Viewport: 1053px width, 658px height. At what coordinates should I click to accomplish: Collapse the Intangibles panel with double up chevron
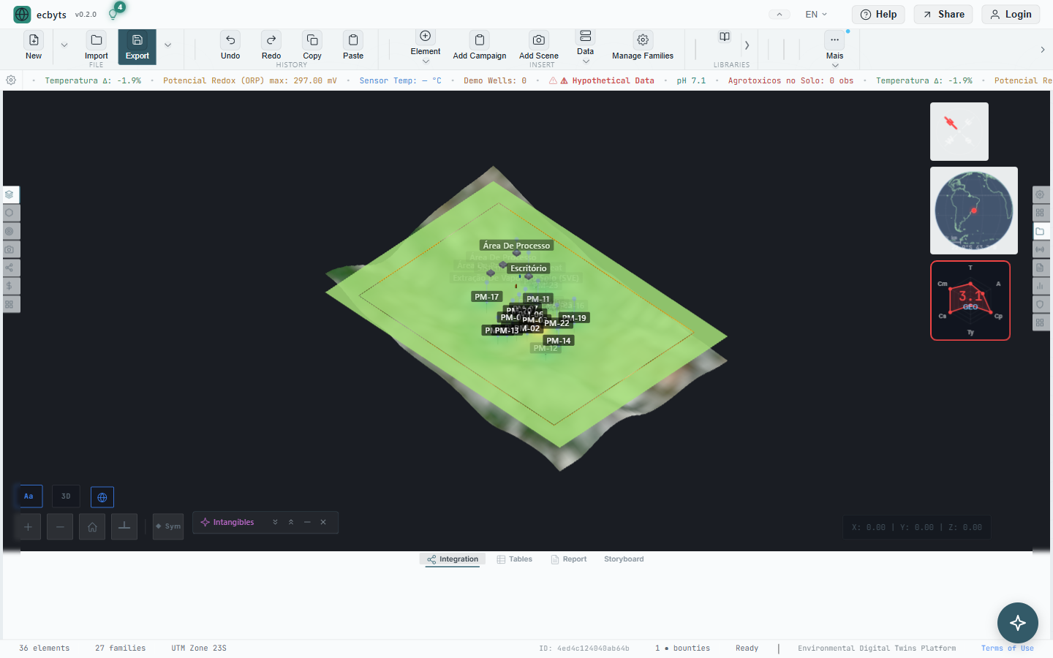[x=291, y=522]
